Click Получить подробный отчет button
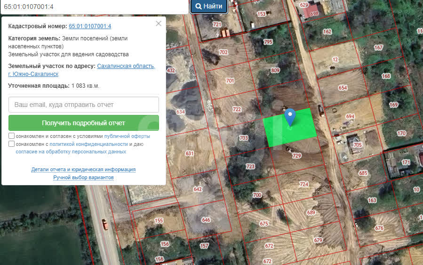The image size is (423, 265). click(84, 123)
